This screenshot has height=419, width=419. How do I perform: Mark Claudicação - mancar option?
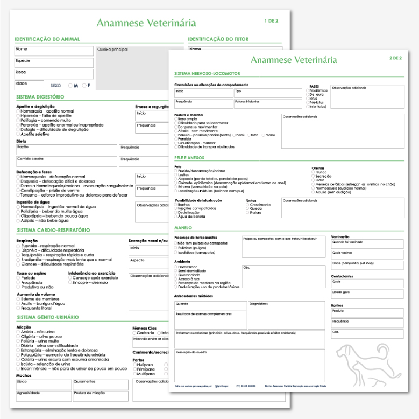pyautogui.click(x=176, y=143)
